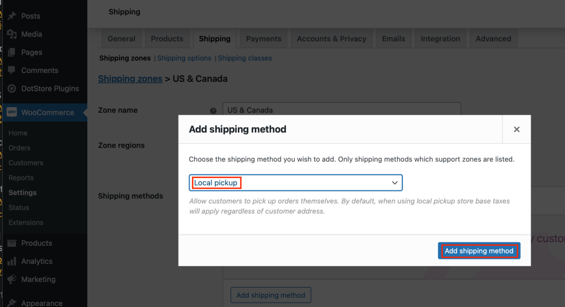This screenshot has height=307, width=565.
Task: Click the Products archive icon in sidebar
Action: coord(12,243)
